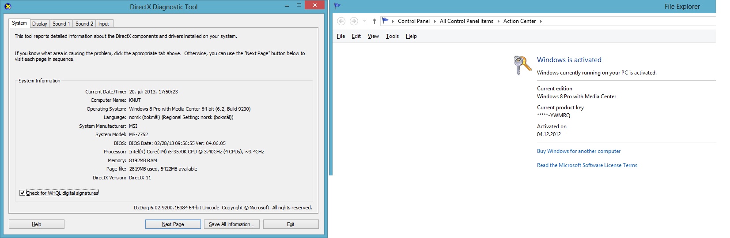Image resolution: width=730 pixels, height=238 pixels.
Task: Switch to the Display tab
Action: 40,24
